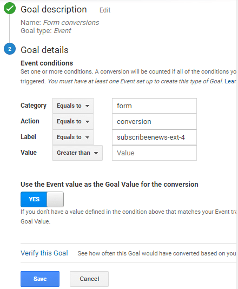Click the blue step 2 circle icon
This screenshot has height=289, width=238.
coord(10,49)
